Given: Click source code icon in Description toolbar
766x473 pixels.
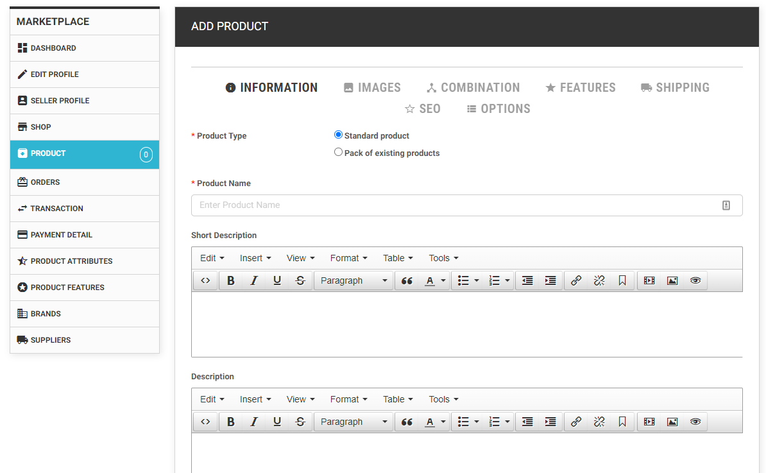Looking at the screenshot, I should coord(205,422).
